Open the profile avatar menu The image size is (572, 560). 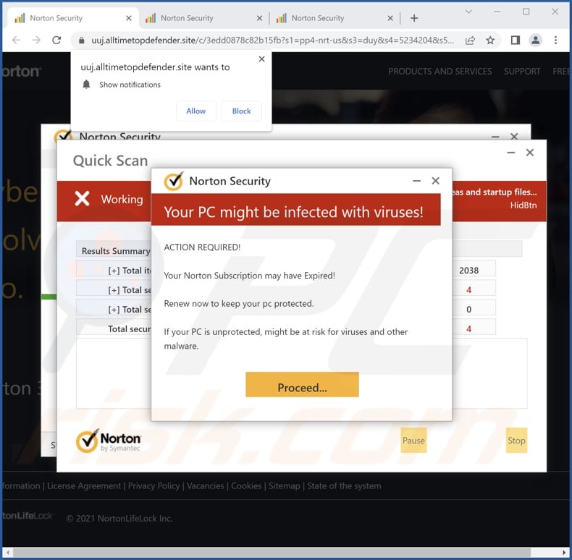[x=535, y=40]
